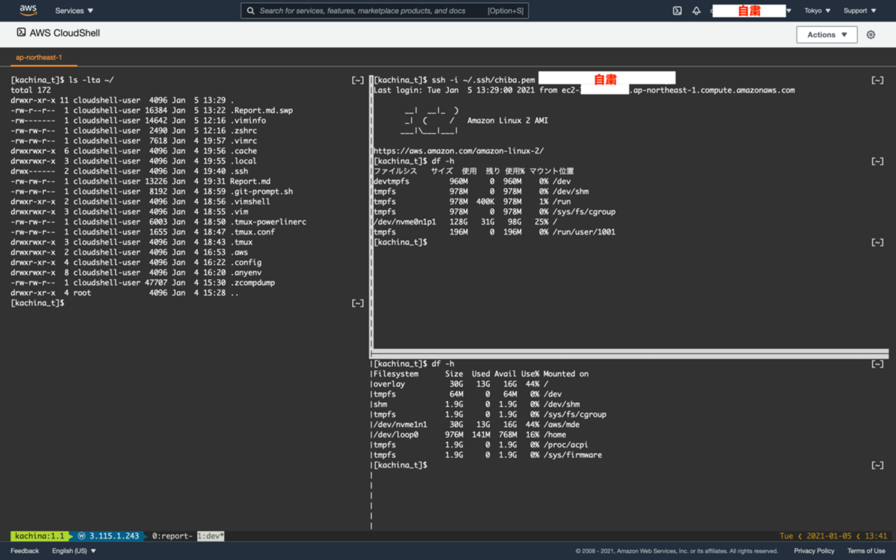Screen dimensions: 896x560
Task: Click the Feedback link
Action: click(25, 550)
